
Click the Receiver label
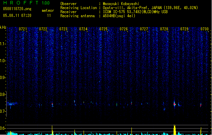point(68,12)
